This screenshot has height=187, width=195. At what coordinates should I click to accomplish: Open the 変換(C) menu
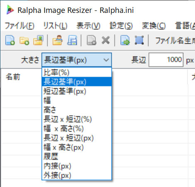coord(154,26)
